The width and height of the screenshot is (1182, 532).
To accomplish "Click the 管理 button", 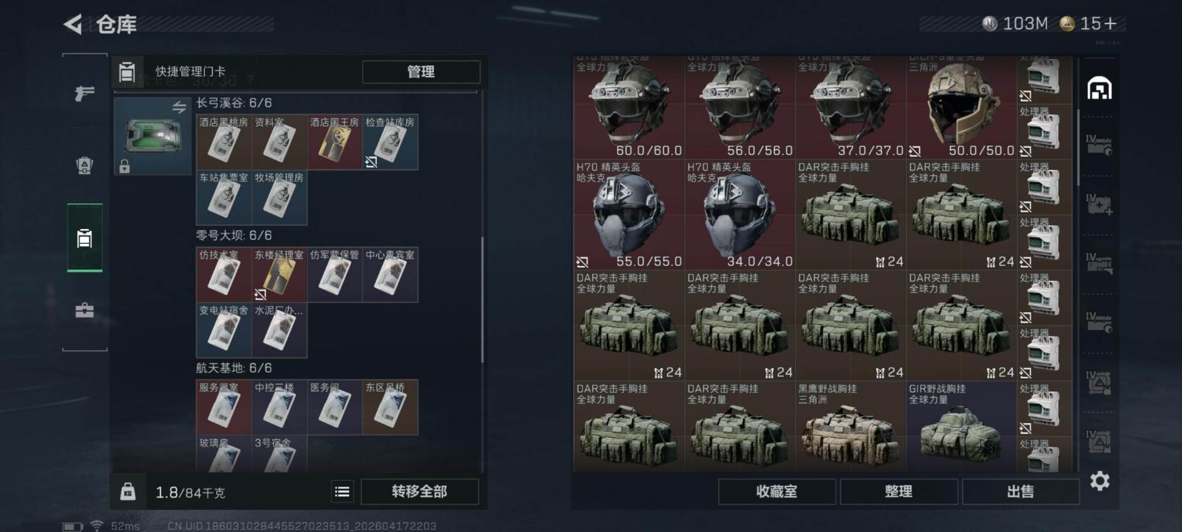I will (421, 72).
